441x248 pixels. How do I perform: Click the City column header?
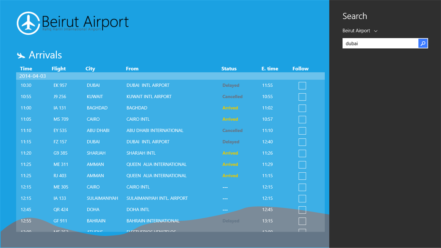[x=90, y=69]
